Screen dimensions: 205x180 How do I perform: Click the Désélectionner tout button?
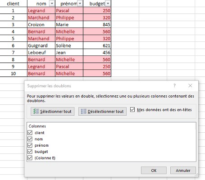click(x=102, y=112)
